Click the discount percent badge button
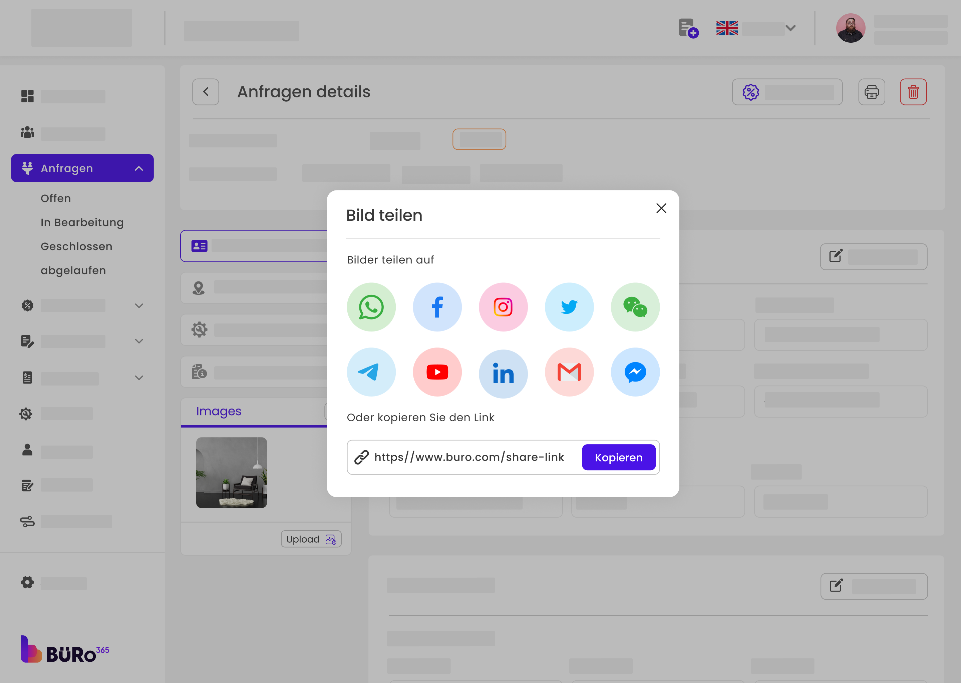961x683 pixels. [787, 92]
